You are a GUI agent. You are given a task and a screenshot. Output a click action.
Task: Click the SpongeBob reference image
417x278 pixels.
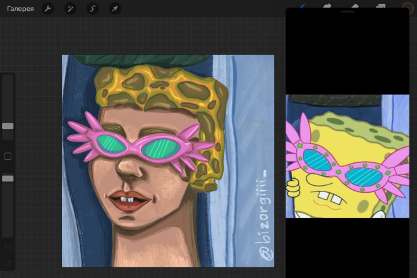[x=347, y=156]
